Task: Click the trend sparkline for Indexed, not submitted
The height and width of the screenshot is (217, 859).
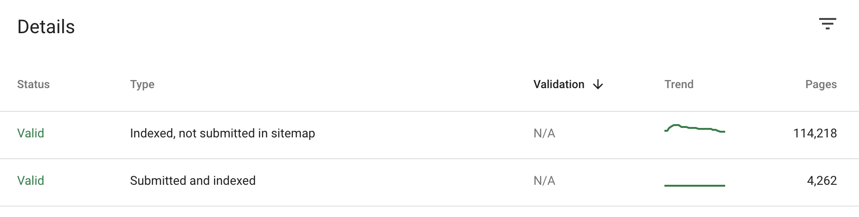Action: coord(694,129)
